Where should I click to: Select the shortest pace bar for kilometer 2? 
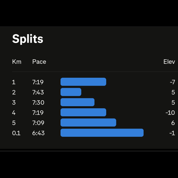point(71,92)
